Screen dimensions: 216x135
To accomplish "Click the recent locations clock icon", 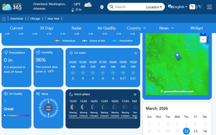I will pos(4,19).
